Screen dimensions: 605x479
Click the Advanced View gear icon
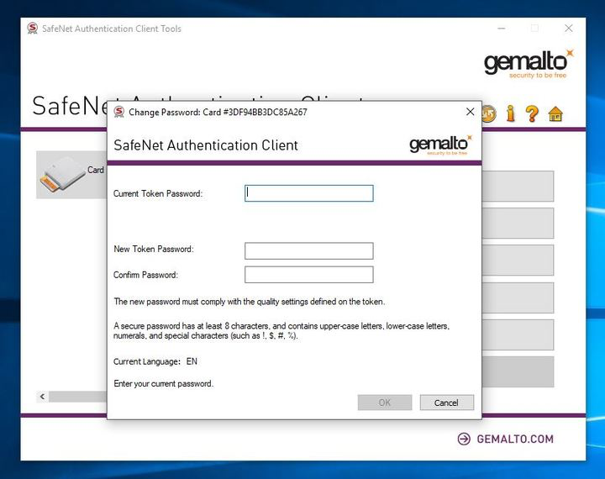point(489,113)
